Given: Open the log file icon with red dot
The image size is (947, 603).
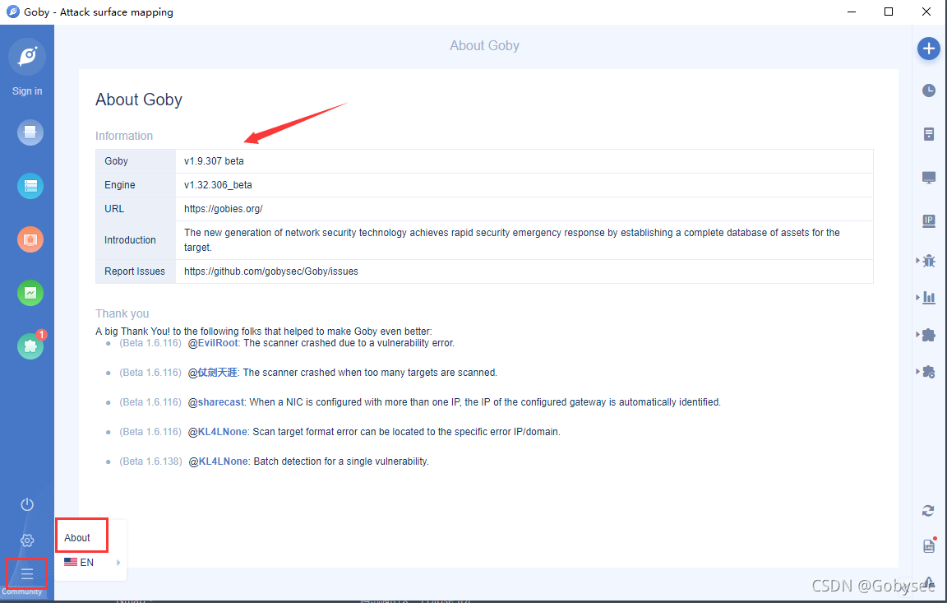Looking at the screenshot, I should click(x=929, y=545).
